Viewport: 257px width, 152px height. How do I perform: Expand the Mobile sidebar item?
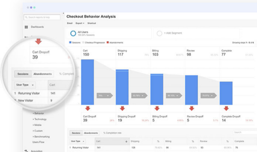[37, 125]
